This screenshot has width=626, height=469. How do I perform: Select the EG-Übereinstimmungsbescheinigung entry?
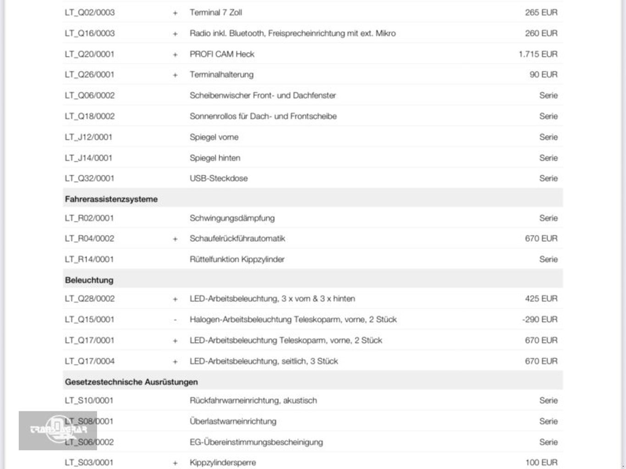click(256, 442)
